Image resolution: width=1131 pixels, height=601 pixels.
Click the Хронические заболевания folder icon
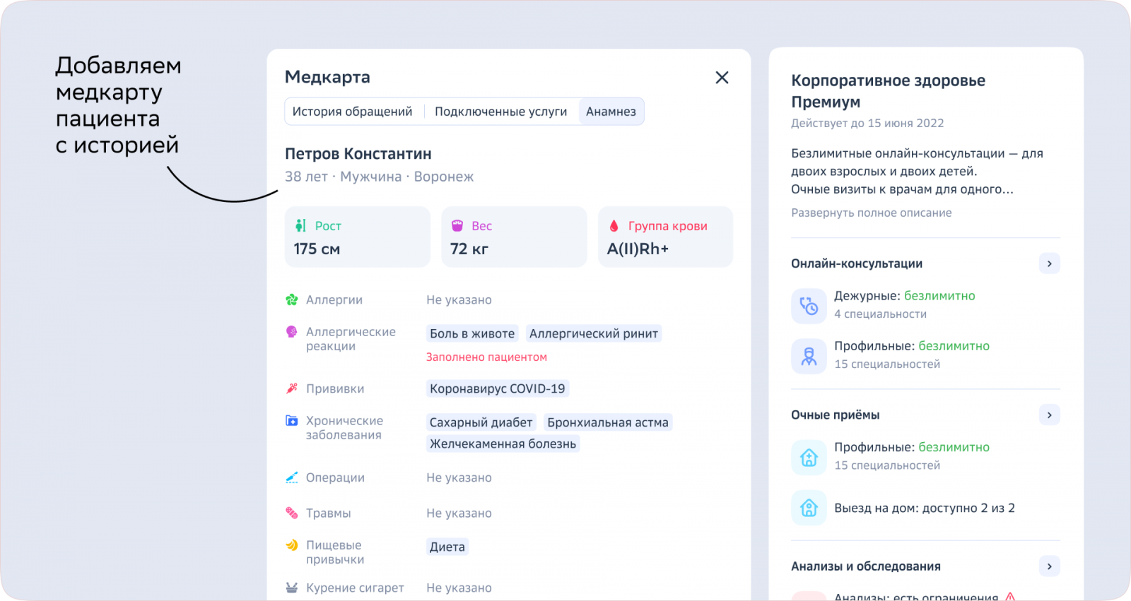coord(291,420)
